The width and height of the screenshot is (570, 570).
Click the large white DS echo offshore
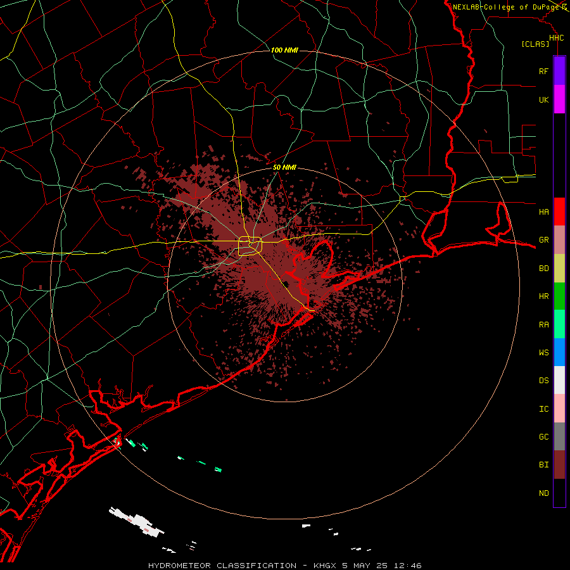[x=136, y=522]
